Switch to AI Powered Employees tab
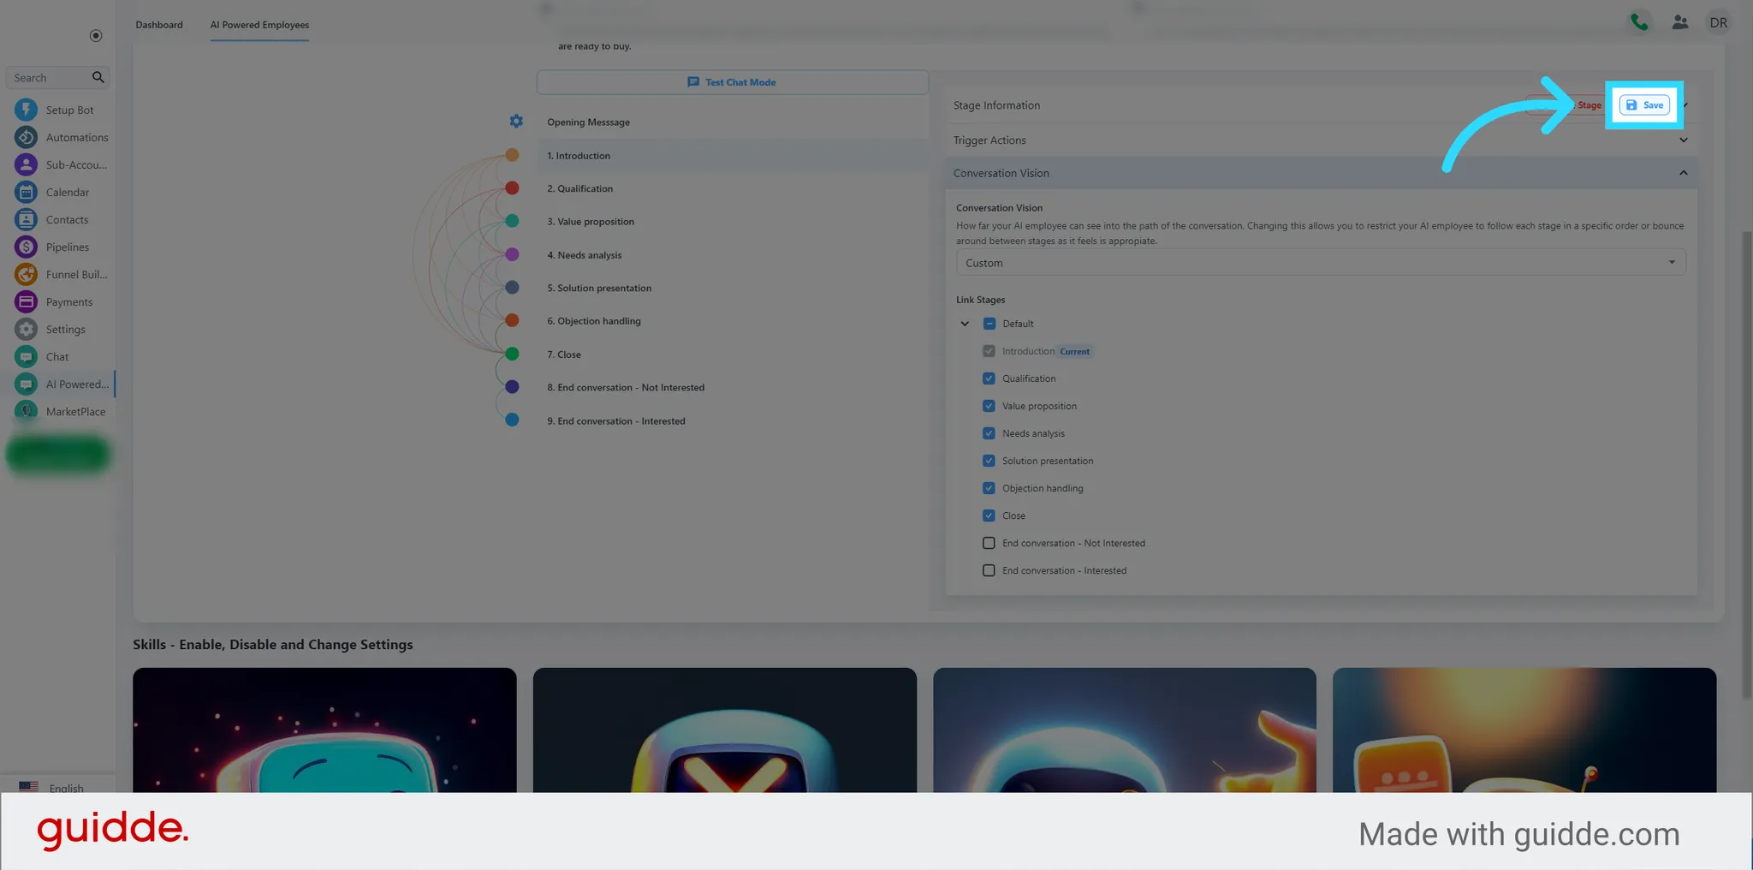Image resolution: width=1753 pixels, height=870 pixels. [x=259, y=25]
